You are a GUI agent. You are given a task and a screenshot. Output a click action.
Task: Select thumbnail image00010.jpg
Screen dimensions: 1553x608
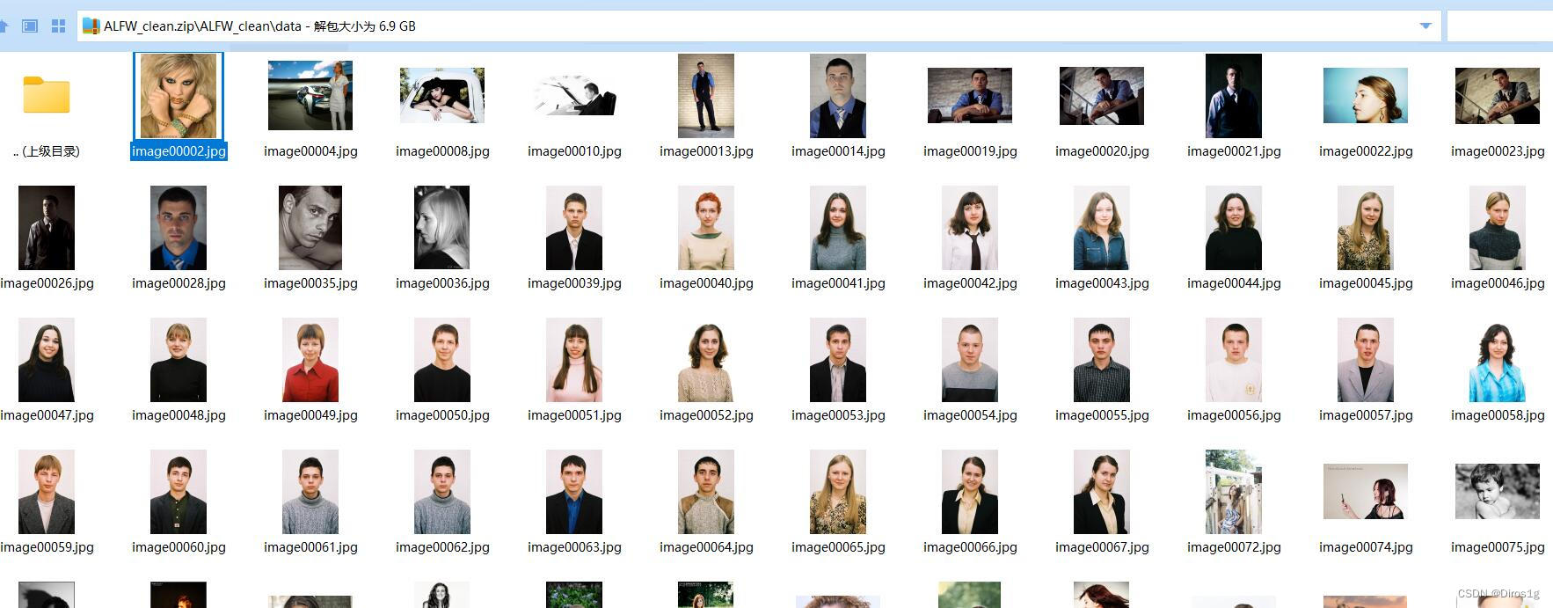574,95
